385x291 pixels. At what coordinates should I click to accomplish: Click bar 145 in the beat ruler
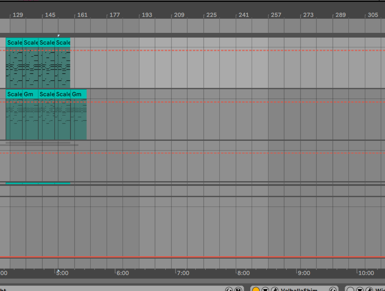pos(50,15)
